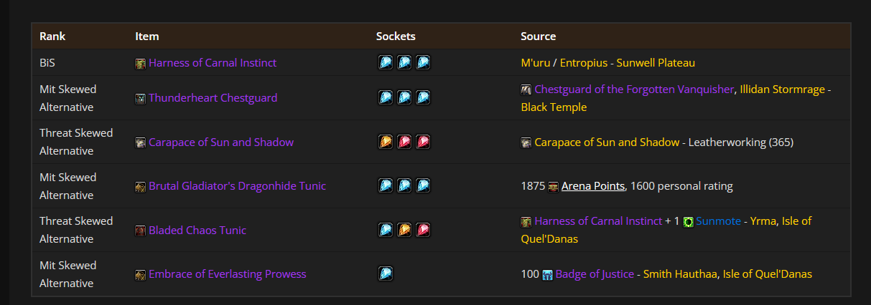
Task: Click the Brutal Gladiator's Dragonhide Tunic icon
Action: [x=141, y=187]
